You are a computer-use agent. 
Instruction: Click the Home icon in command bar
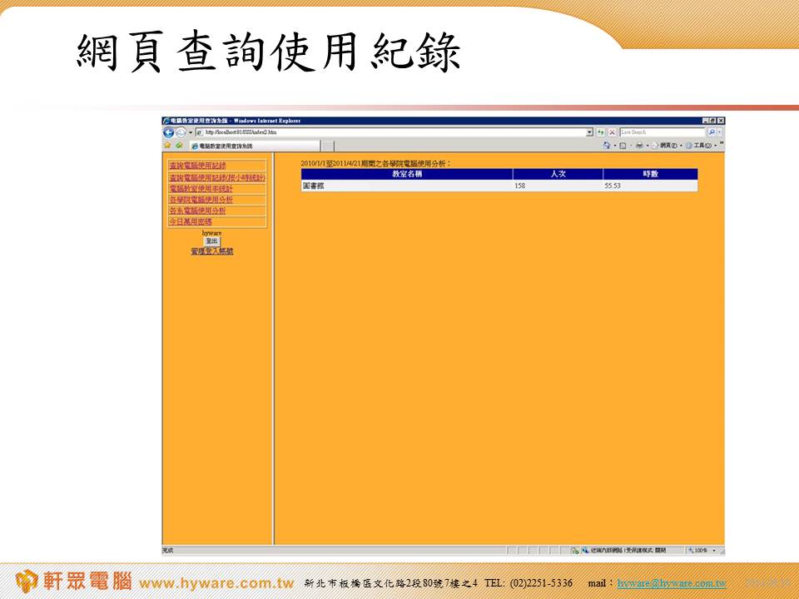[608, 145]
